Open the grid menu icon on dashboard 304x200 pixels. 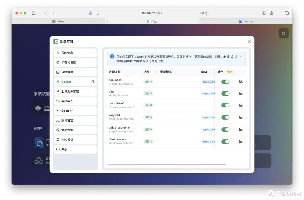pyautogui.click(x=284, y=33)
